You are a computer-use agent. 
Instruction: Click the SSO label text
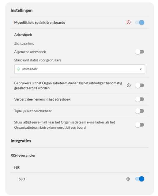pyautogui.click(x=22, y=179)
